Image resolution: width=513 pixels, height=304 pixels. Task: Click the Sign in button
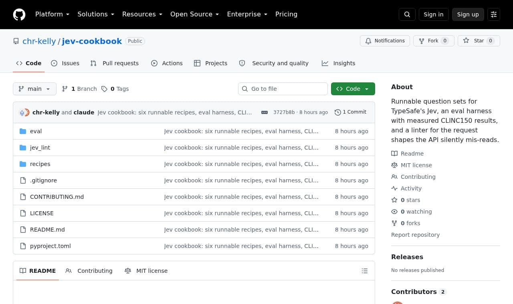click(x=434, y=14)
